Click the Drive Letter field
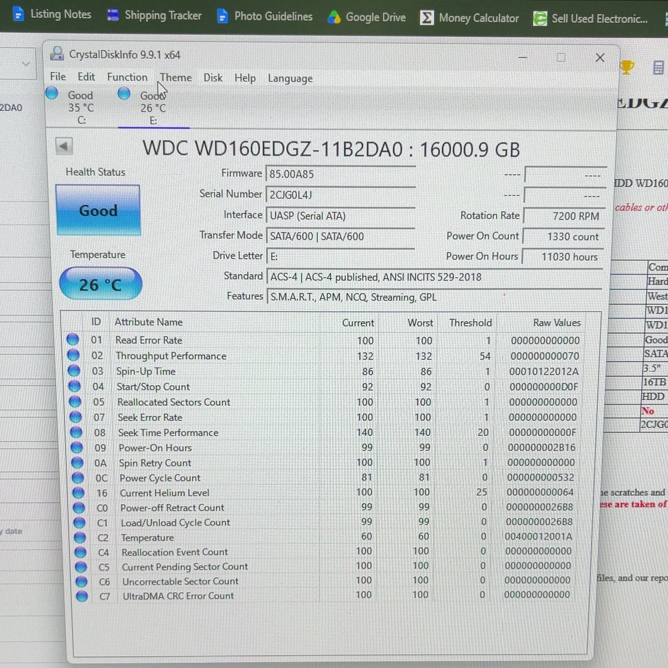The height and width of the screenshot is (668, 668). point(341,256)
